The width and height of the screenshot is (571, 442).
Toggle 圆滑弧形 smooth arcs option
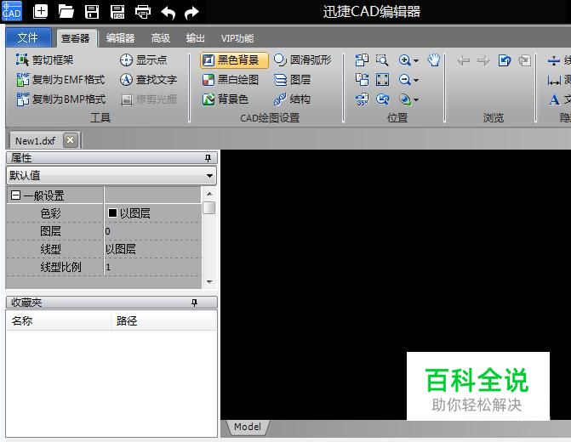click(302, 60)
